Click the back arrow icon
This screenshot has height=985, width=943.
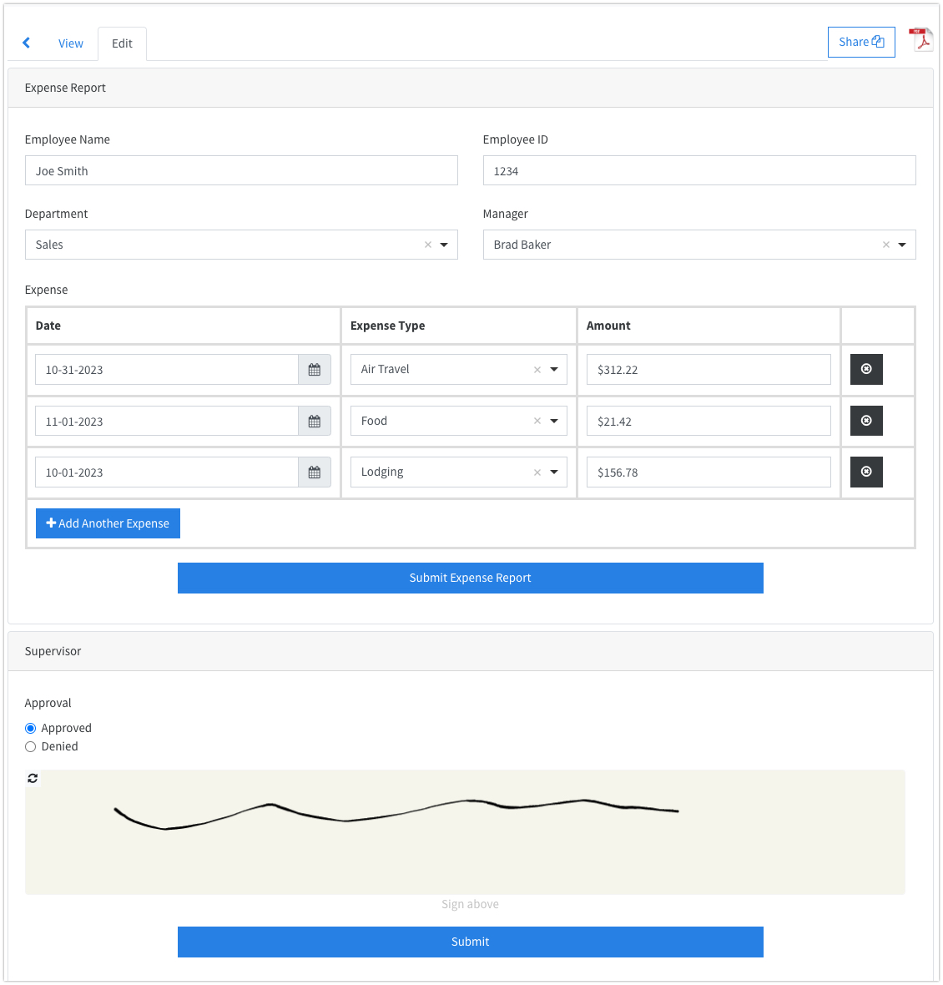coord(27,43)
